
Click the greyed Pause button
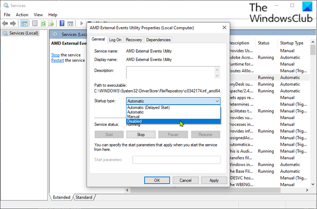(173, 135)
